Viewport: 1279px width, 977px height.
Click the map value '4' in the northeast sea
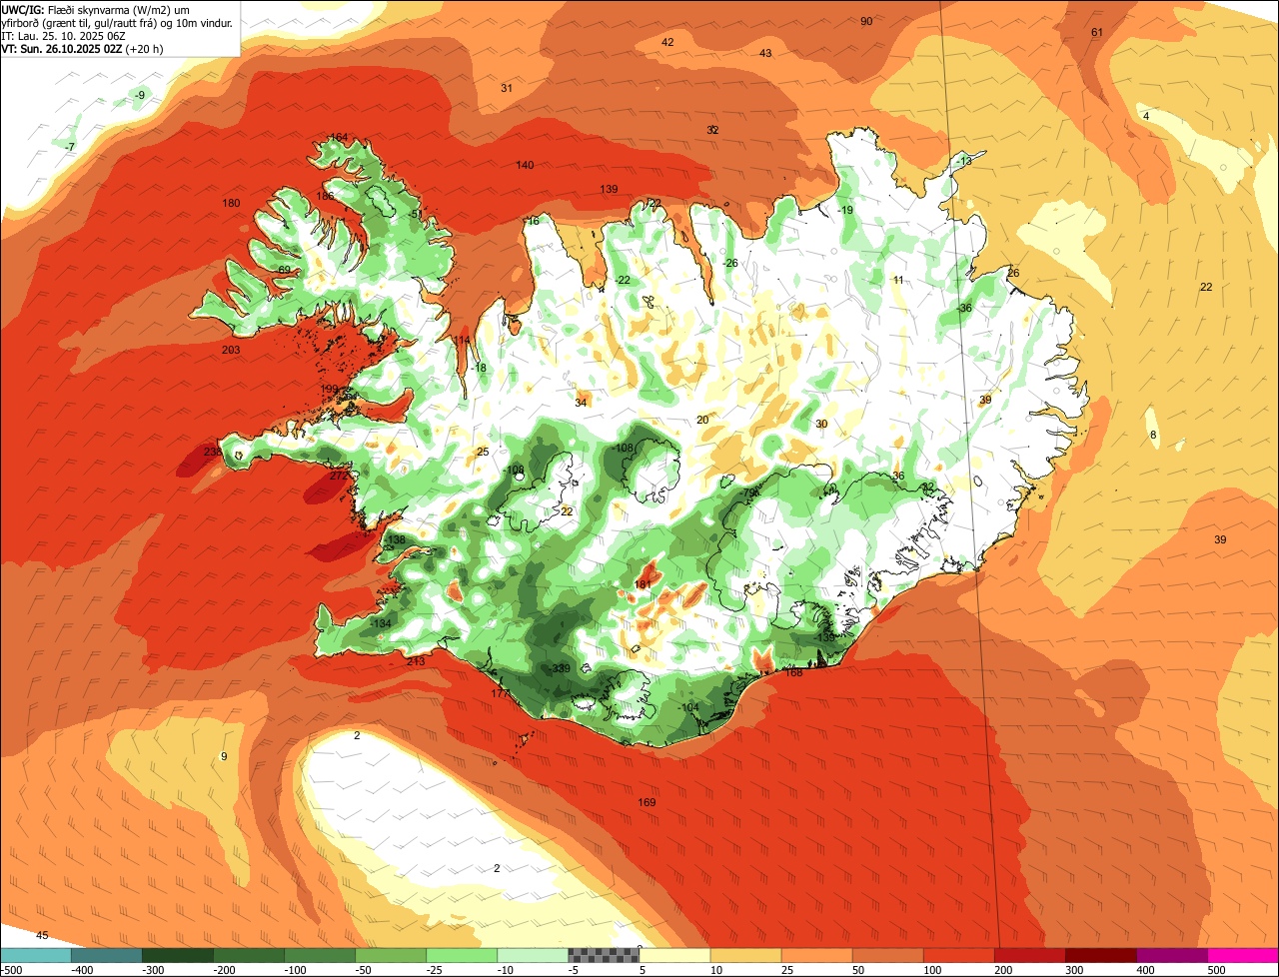click(x=1146, y=116)
